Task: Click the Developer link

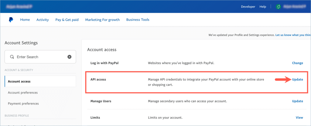Action: pyautogui.click(x=248, y=7)
